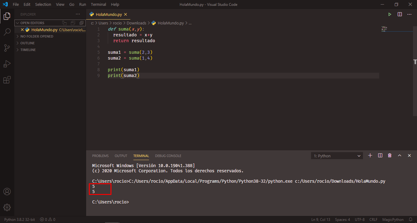This screenshot has width=417, height=223.
Task: Expand the OUTLINE section
Action: tap(27, 43)
